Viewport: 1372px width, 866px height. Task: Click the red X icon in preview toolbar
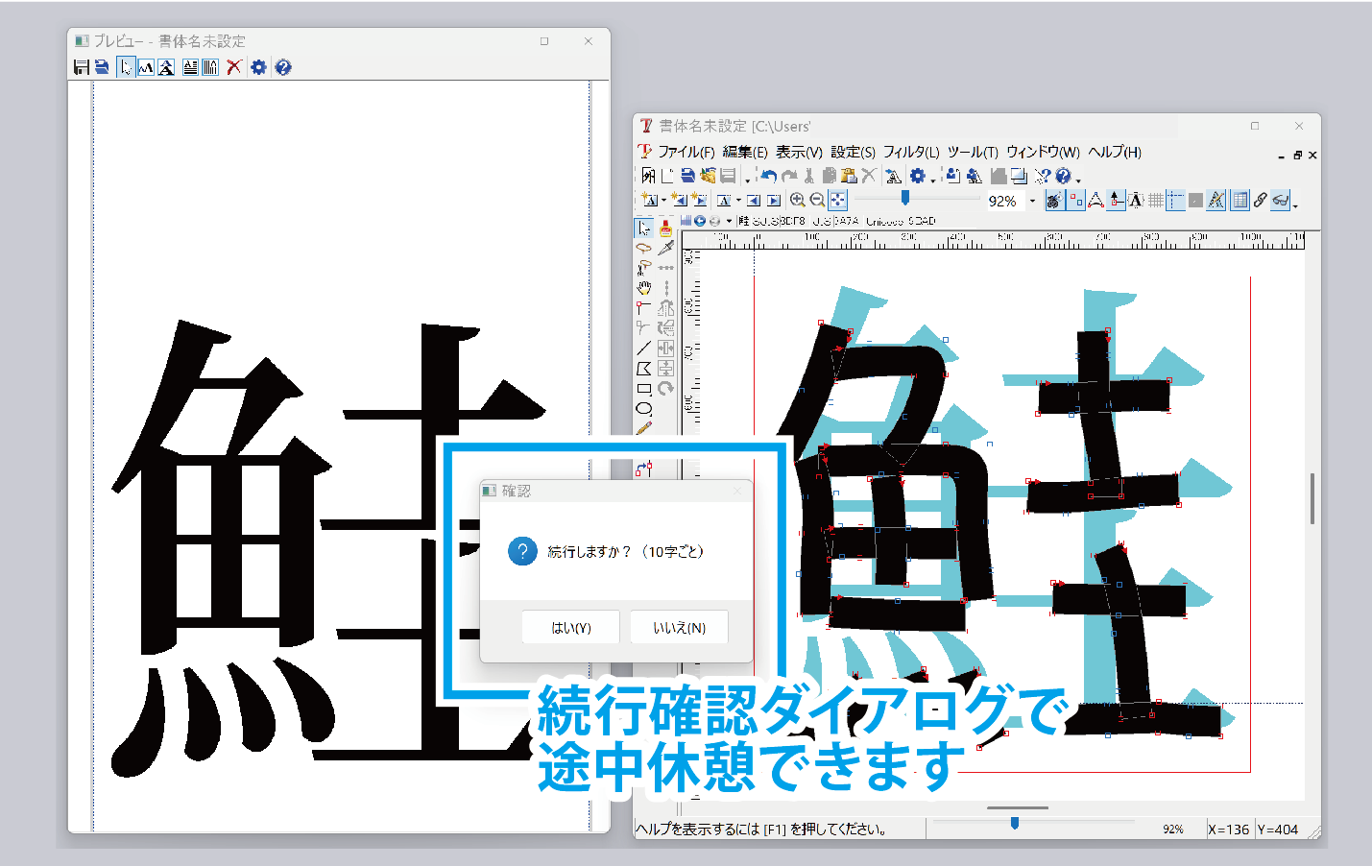pos(233,67)
